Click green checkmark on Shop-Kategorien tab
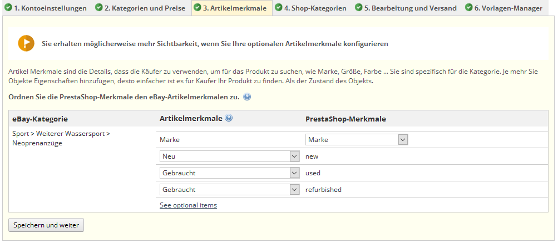The width and height of the screenshot is (558, 243). (x=278, y=8)
